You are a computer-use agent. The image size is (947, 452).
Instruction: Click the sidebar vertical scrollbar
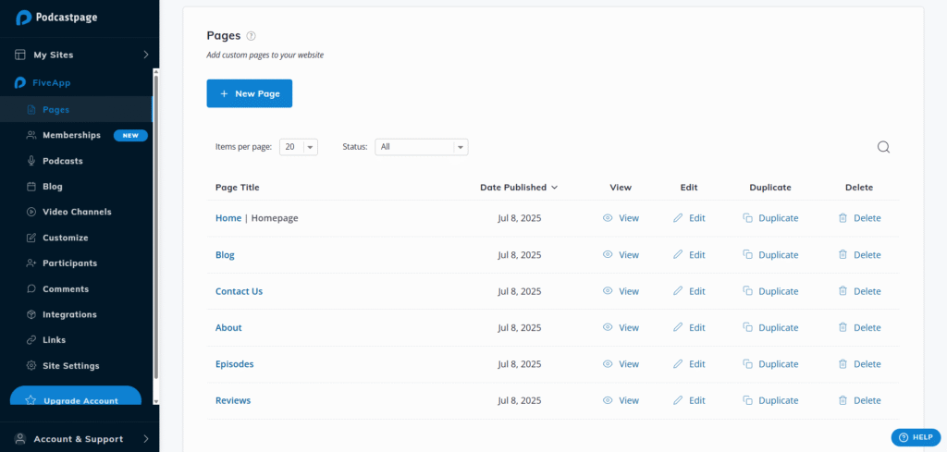click(155, 226)
